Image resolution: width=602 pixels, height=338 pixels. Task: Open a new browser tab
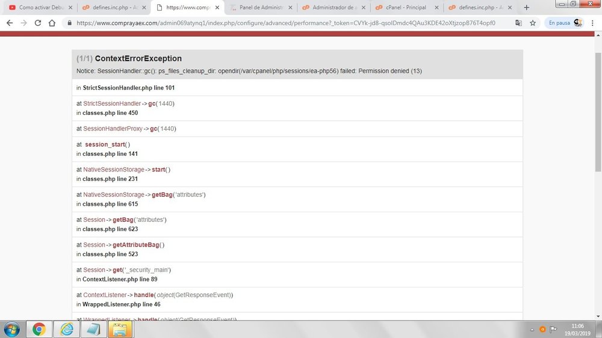tap(526, 7)
